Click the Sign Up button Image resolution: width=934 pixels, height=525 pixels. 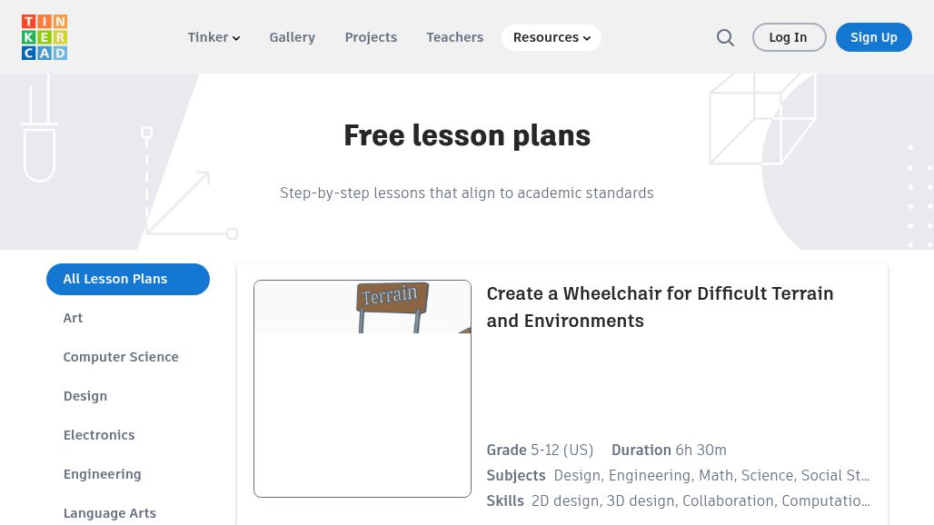pyautogui.click(x=873, y=37)
